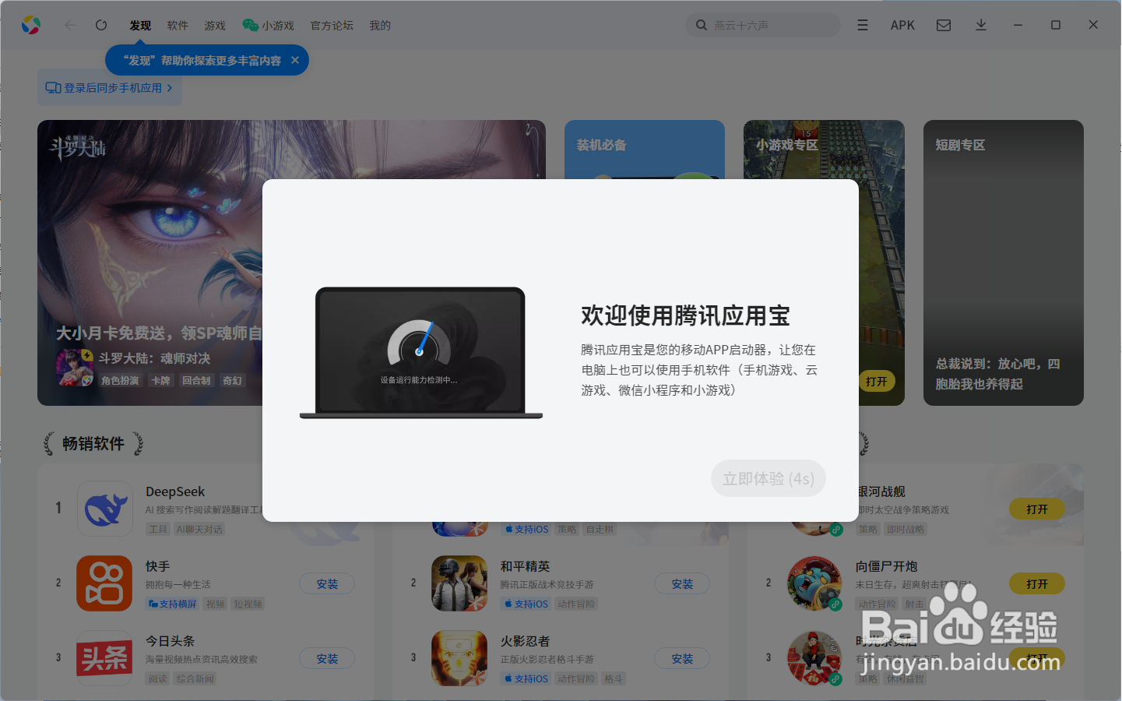1122x701 pixels.
Task: Click the Tencent Appstore logo icon
Action: (31, 24)
